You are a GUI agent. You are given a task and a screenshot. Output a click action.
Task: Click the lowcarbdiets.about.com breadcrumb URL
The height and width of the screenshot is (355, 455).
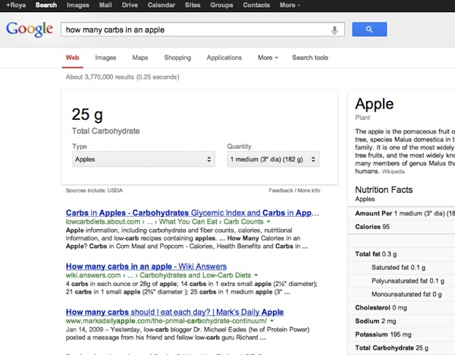(165, 221)
